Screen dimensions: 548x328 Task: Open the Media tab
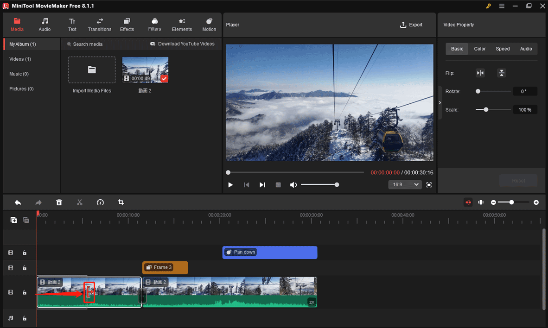[x=17, y=25]
